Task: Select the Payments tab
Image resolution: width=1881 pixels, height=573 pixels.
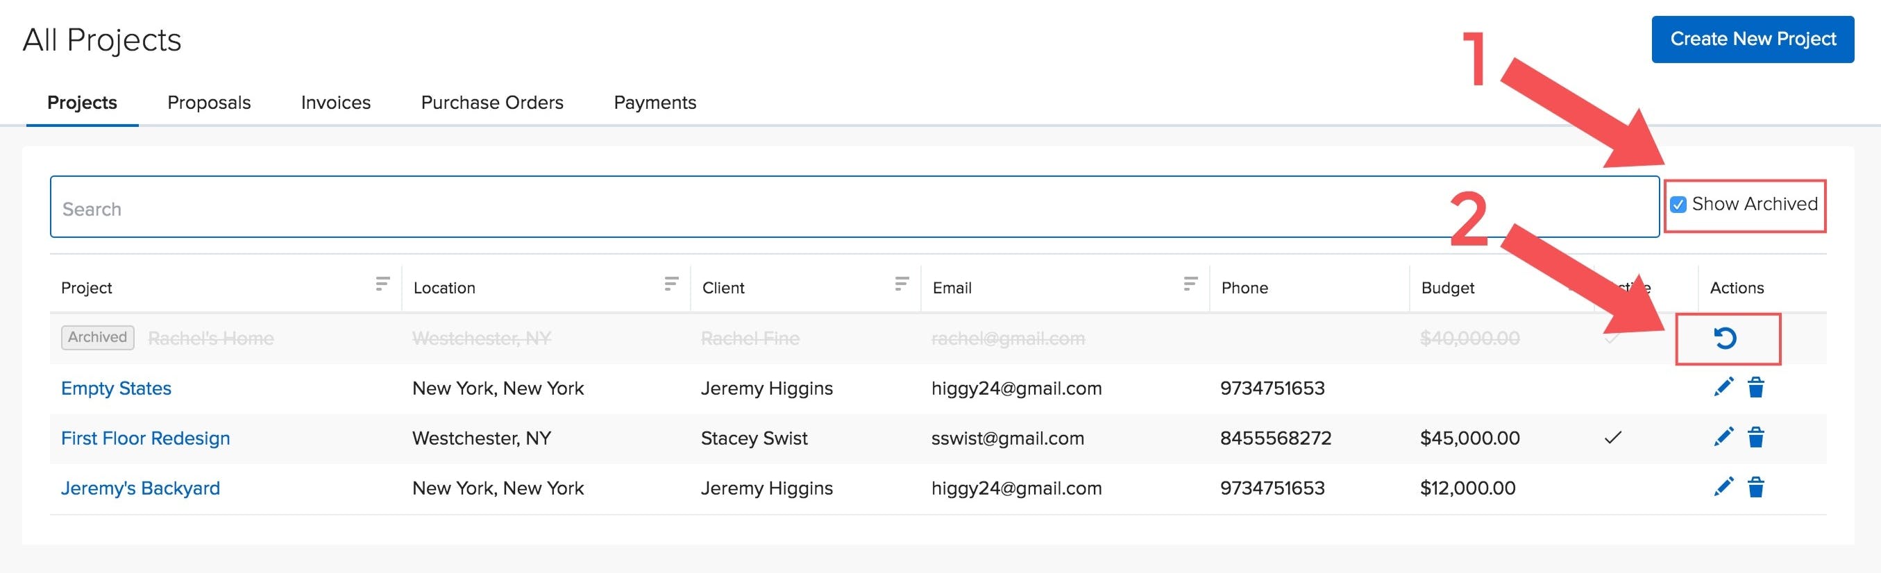Action: [655, 103]
